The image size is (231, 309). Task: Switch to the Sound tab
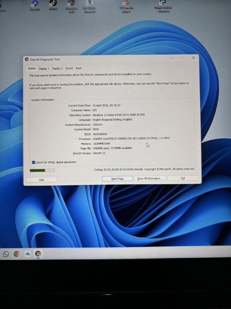[x=69, y=68]
